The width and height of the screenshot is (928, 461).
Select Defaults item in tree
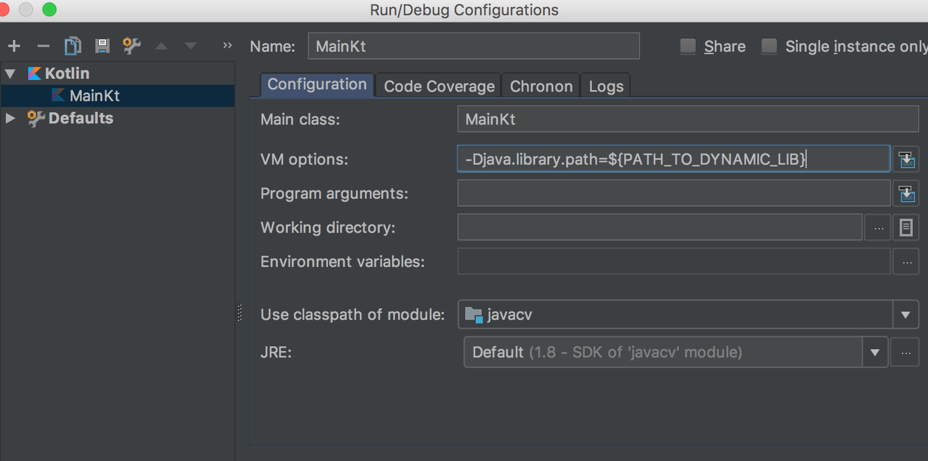click(x=81, y=118)
